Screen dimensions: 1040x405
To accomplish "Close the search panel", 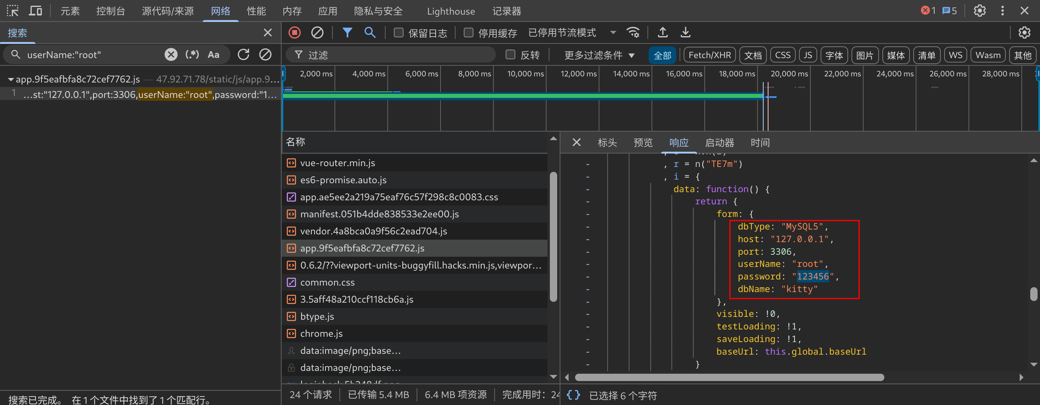I will click(268, 32).
